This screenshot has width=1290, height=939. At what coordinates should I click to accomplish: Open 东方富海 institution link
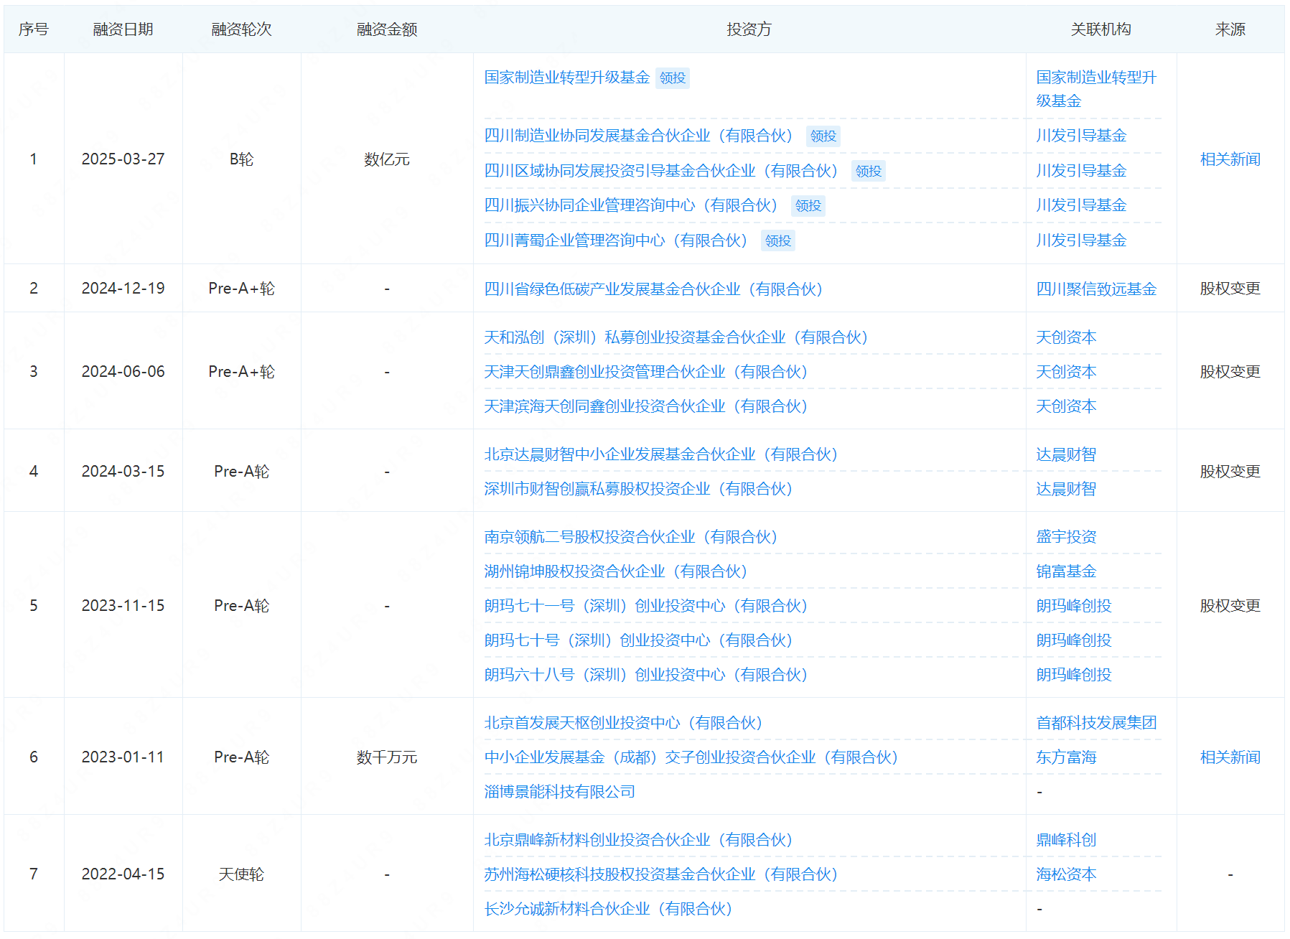1066,757
